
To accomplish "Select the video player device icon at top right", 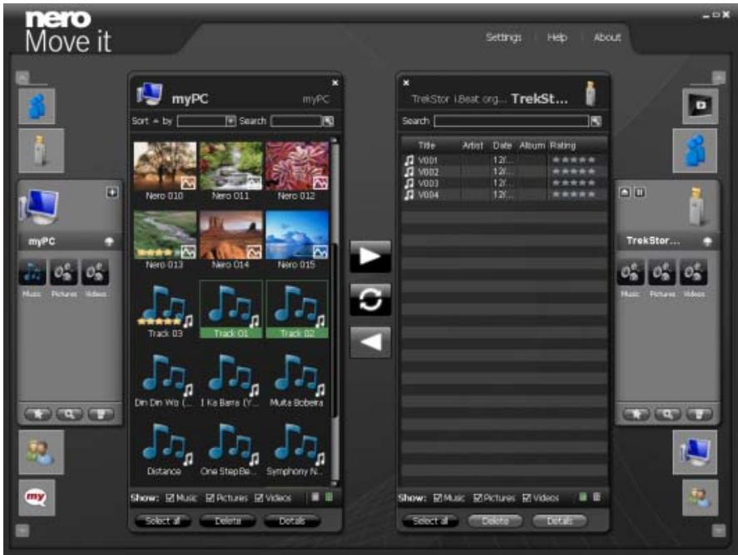I will [x=701, y=107].
